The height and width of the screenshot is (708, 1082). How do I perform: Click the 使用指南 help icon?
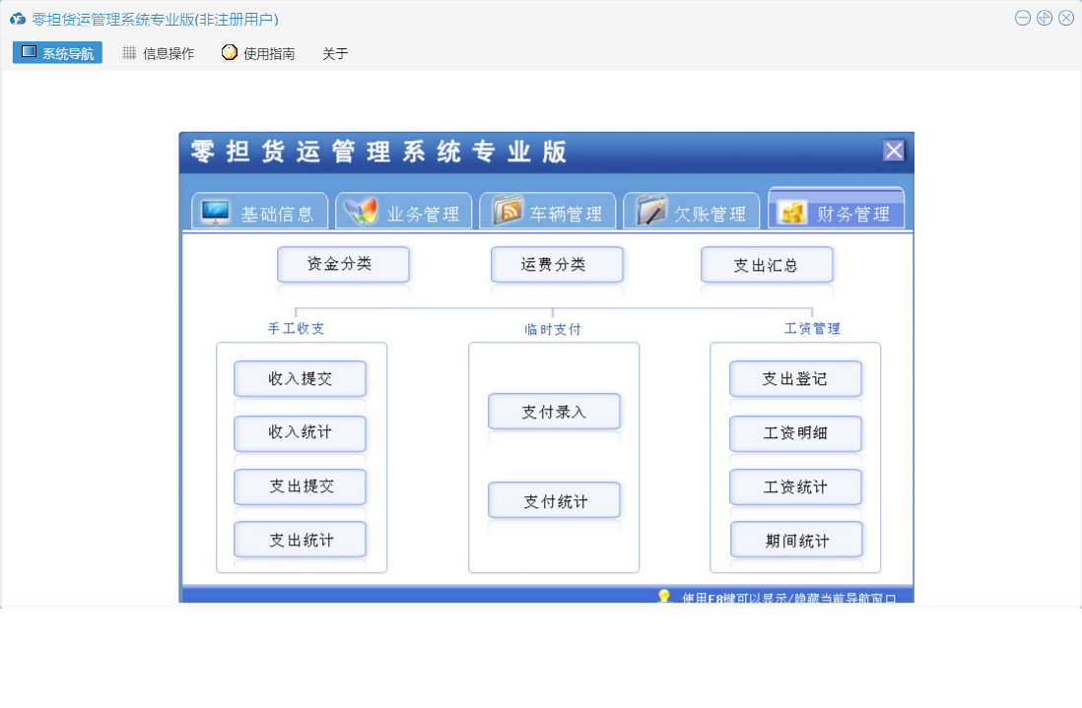coord(229,52)
